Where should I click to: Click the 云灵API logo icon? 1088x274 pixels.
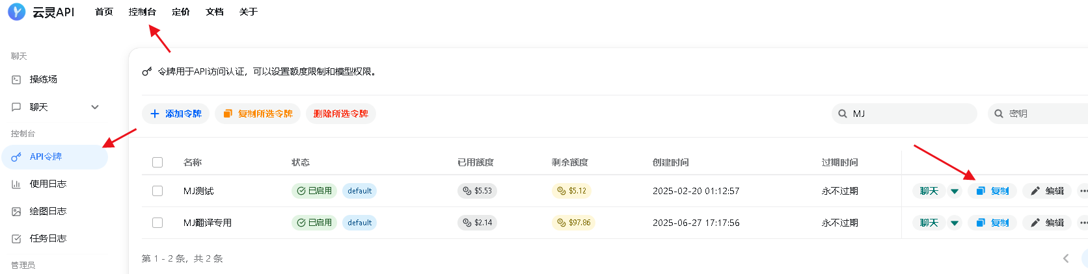point(16,12)
